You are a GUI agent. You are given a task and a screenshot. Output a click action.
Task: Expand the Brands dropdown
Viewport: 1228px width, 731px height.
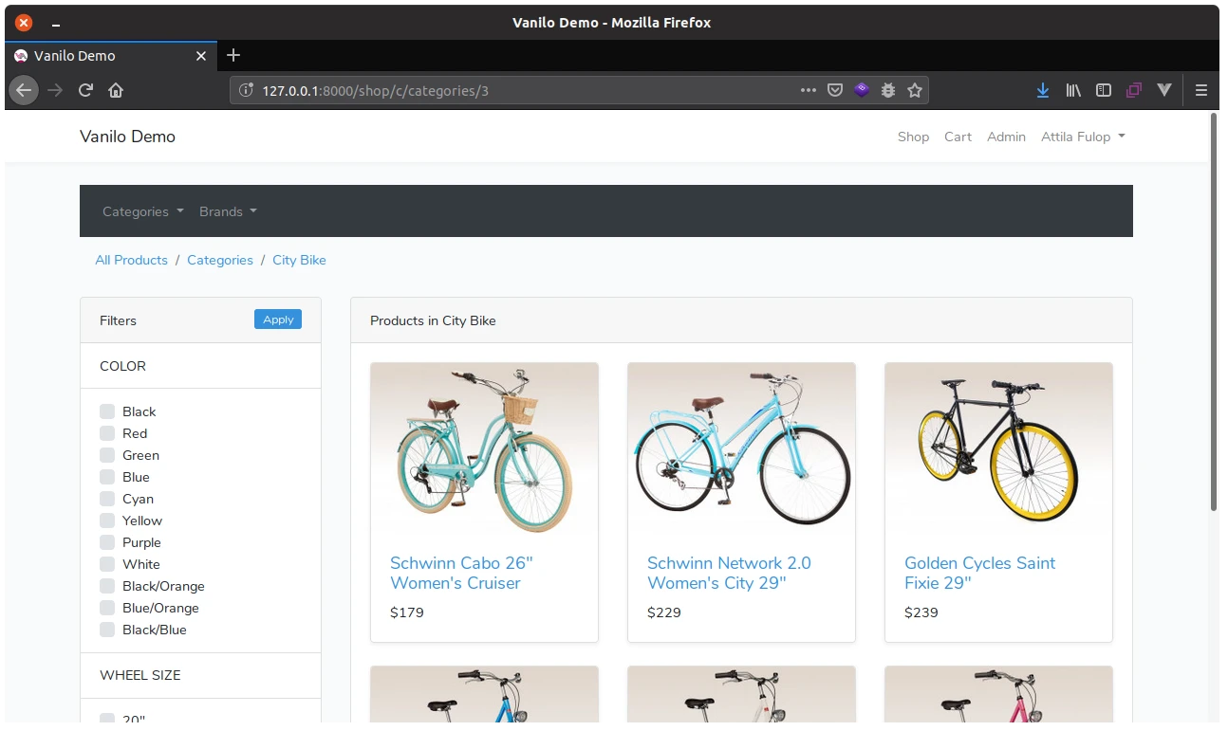coord(228,211)
